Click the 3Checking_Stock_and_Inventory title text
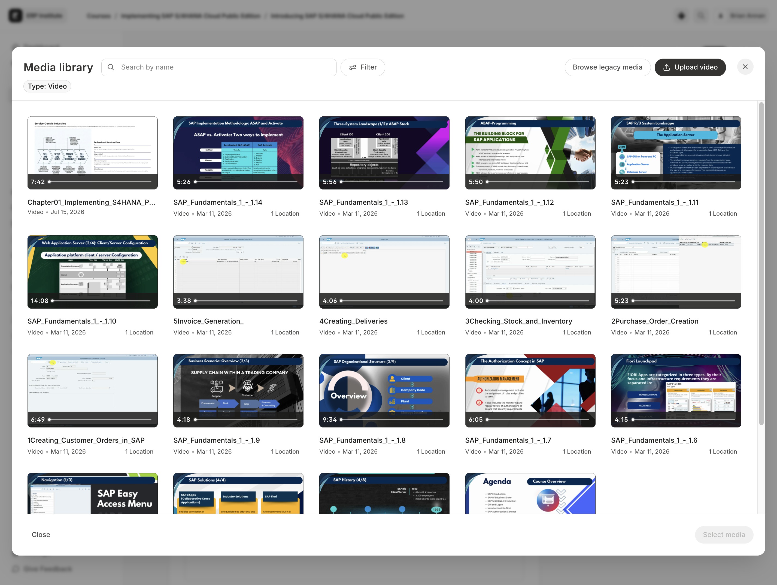This screenshot has height=585, width=777. 518,321
